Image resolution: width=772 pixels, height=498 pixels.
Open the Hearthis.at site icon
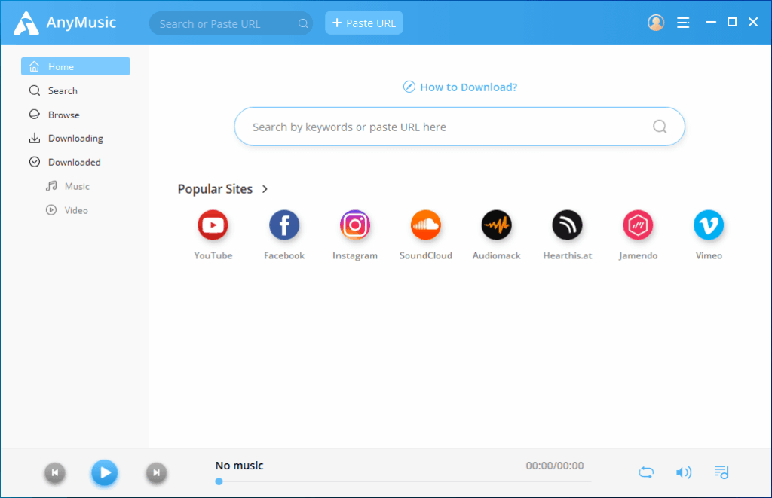point(567,225)
